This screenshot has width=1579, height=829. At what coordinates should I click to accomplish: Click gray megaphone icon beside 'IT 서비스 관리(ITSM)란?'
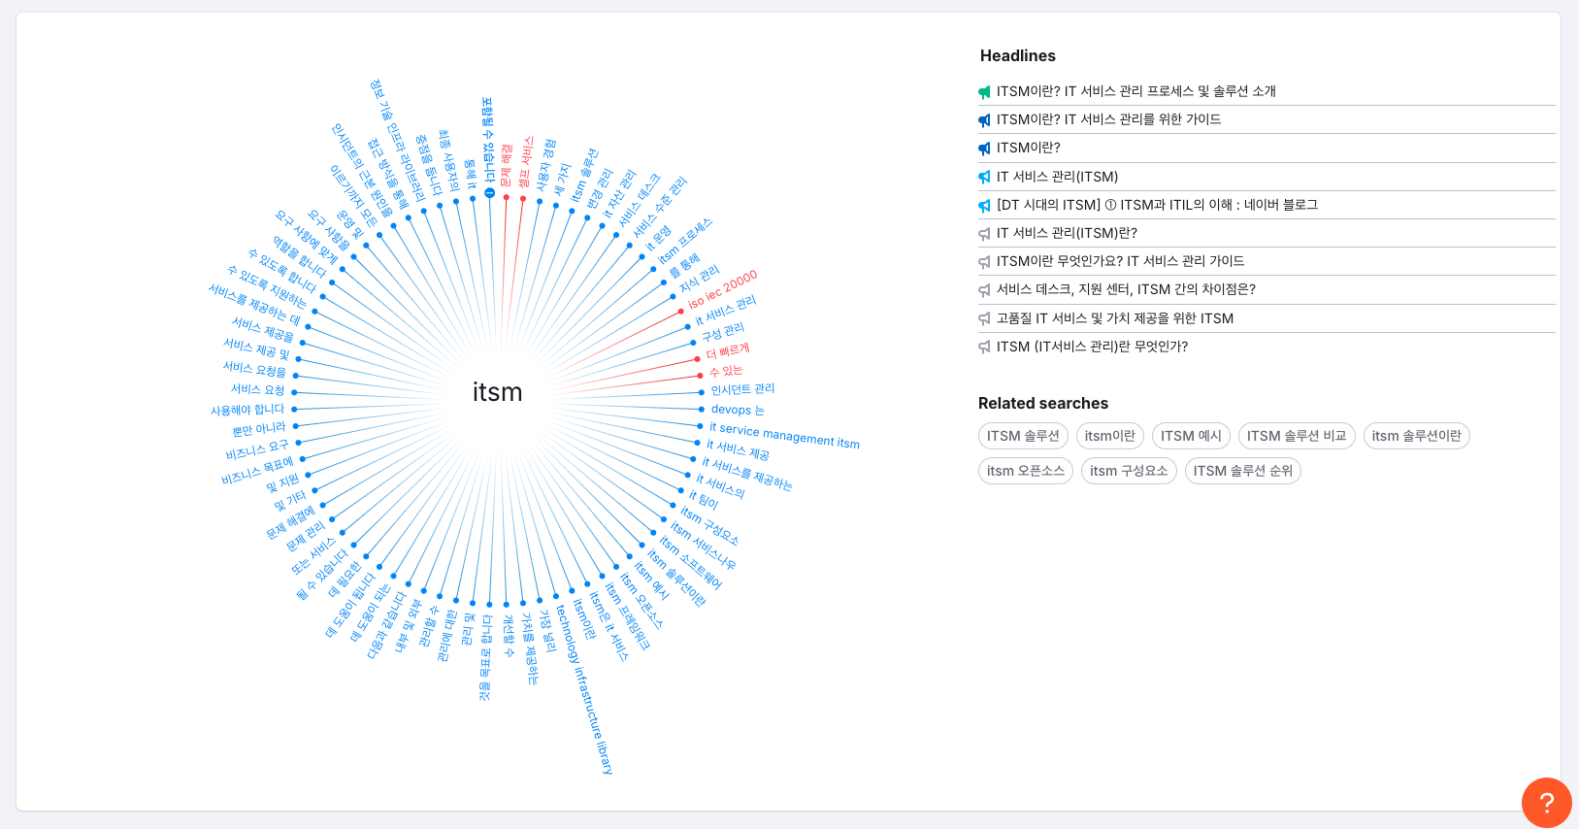pyautogui.click(x=984, y=234)
